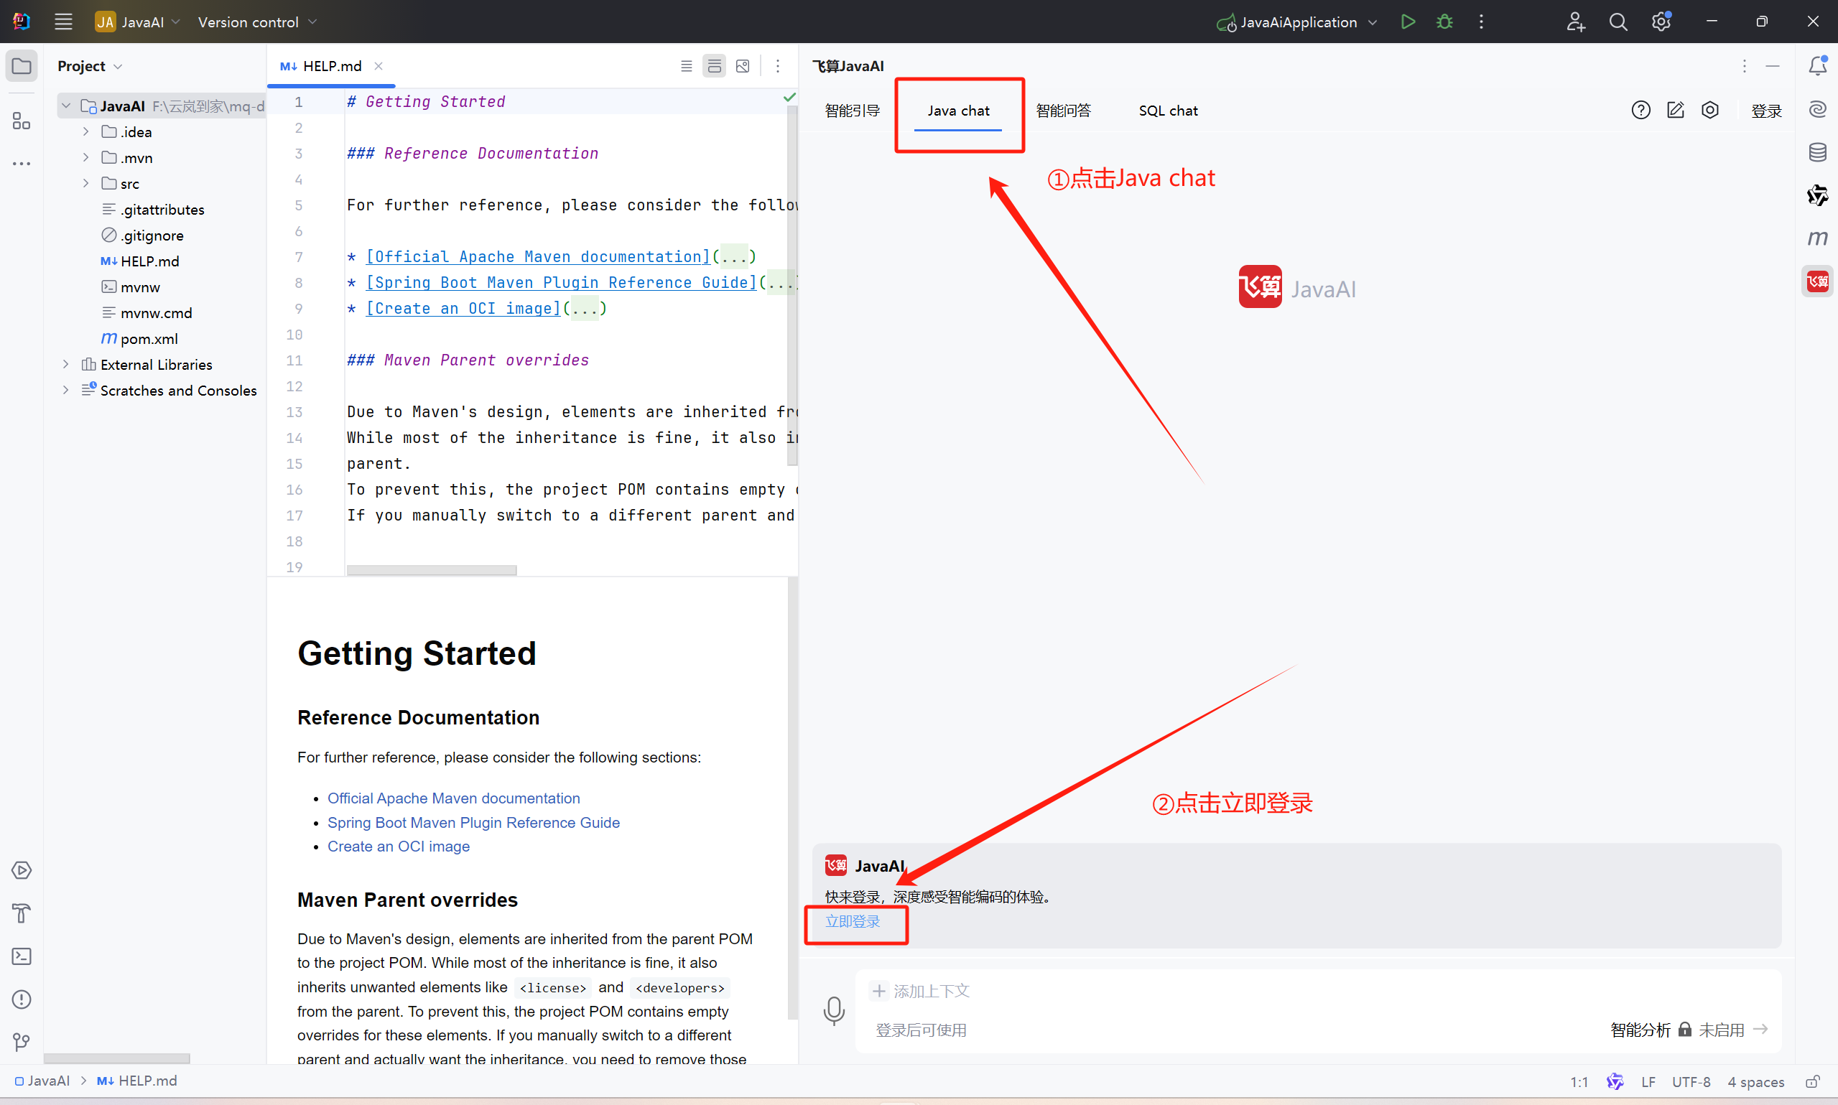Click the Git tool window icon

[x=22, y=1042]
